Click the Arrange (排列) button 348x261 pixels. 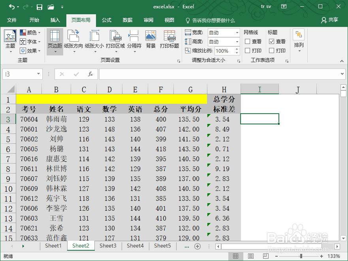click(x=299, y=41)
